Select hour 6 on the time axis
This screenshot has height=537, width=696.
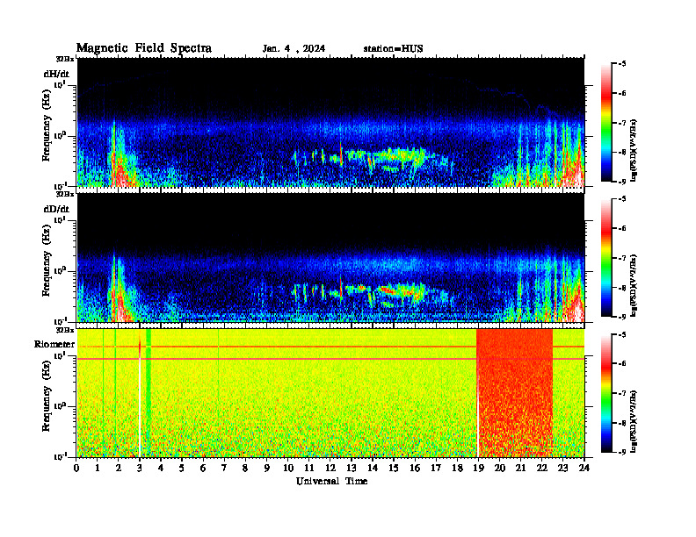click(x=203, y=468)
